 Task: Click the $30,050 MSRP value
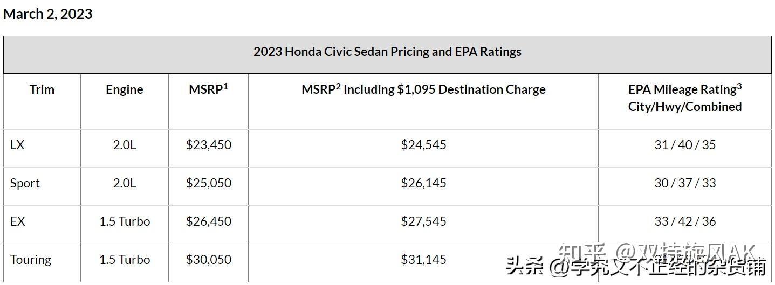[x=209, y=260]
